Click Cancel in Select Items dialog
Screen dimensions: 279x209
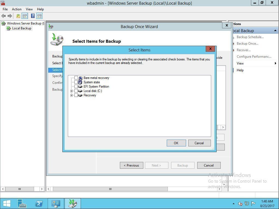point(199,143)
